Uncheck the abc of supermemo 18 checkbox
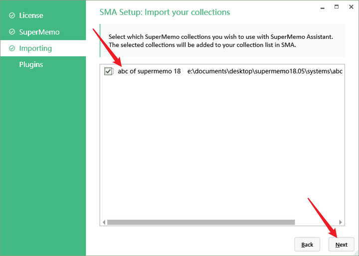Screen dimensions: 359x256 pos(108,72)
